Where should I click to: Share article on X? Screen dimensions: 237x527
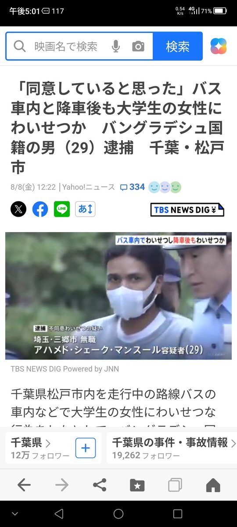18,209
